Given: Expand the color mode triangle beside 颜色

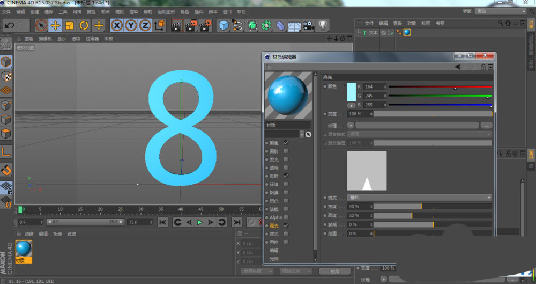Looking at the screenshot, I should pos(344,86).
